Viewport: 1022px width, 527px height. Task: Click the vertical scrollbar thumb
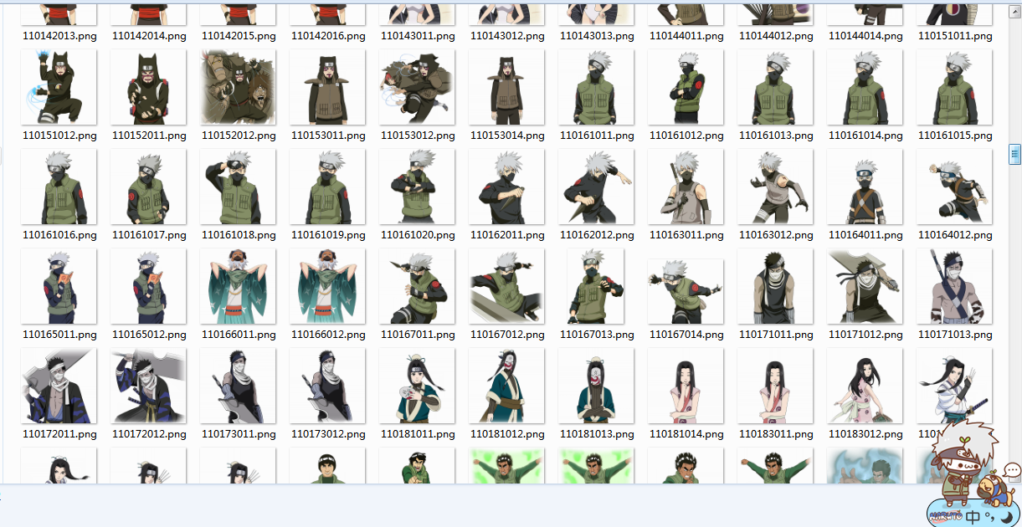pos(1015,153)
